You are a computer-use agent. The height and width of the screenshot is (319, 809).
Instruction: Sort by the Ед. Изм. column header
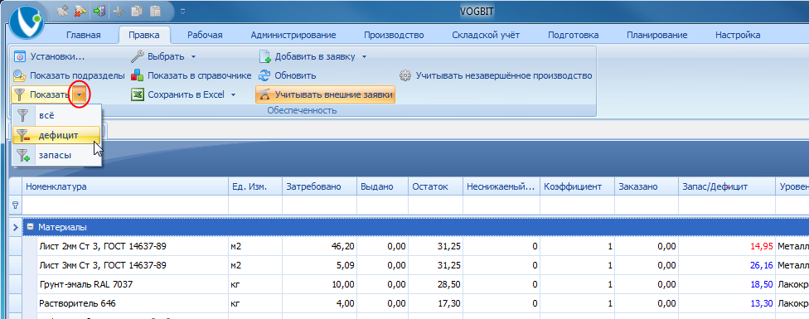click(255, 186)
